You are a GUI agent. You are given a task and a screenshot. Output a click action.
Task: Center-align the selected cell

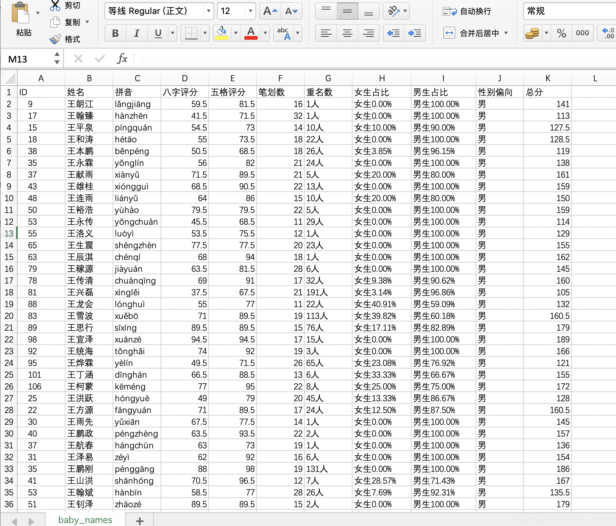tap(347, 33)
